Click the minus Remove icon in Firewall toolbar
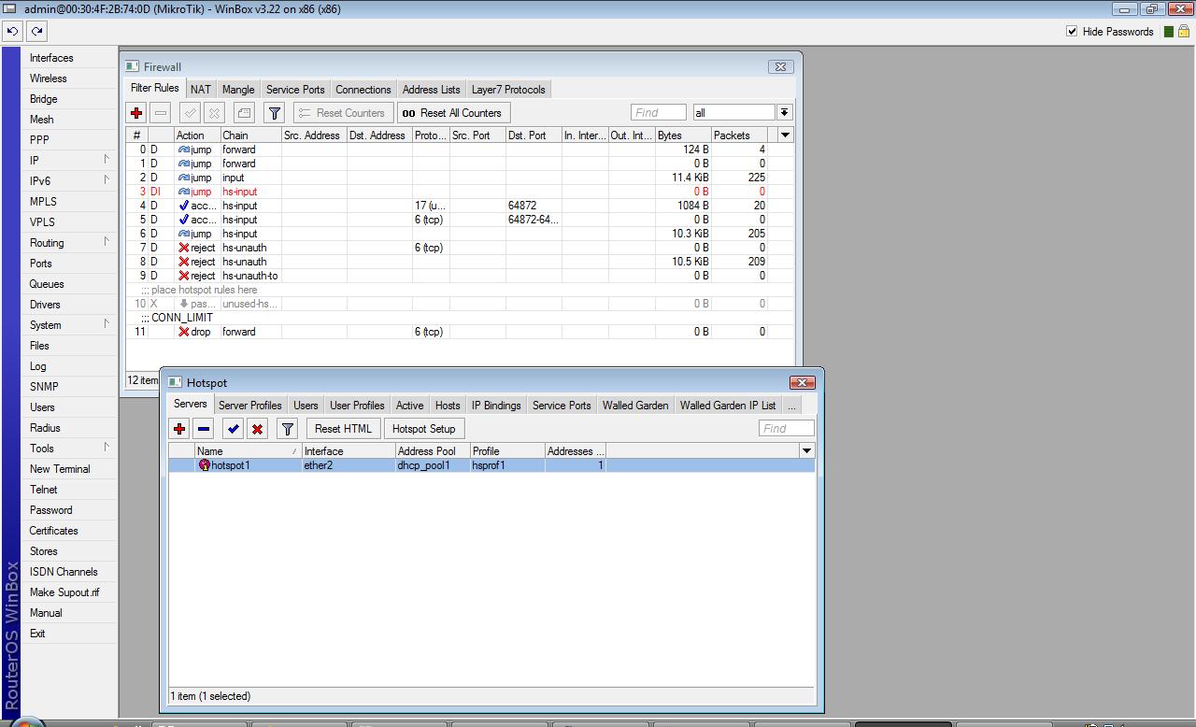 tap(161, 113)
